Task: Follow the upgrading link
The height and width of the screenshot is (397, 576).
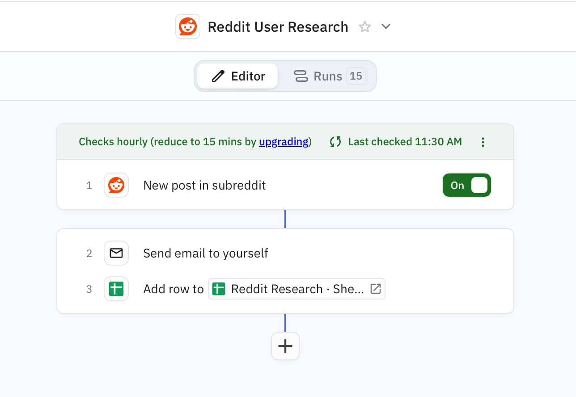Action: point(284,142)
